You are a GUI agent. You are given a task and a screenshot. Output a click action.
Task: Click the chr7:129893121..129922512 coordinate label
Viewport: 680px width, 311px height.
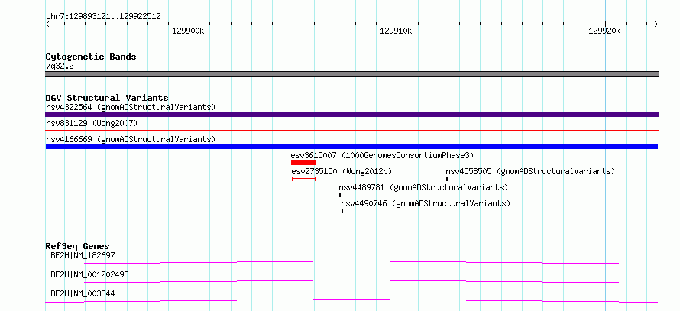point(103,17)
